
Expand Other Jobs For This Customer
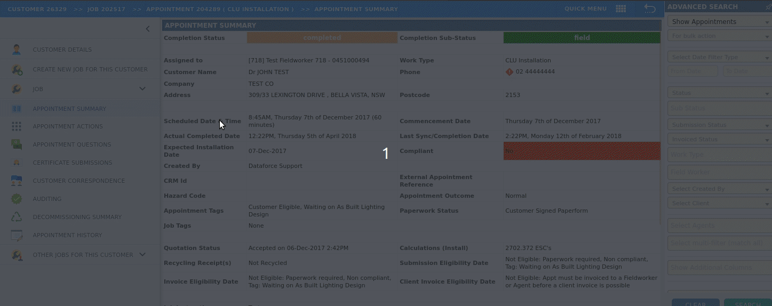pyautogui.click(x=142, y=255)
